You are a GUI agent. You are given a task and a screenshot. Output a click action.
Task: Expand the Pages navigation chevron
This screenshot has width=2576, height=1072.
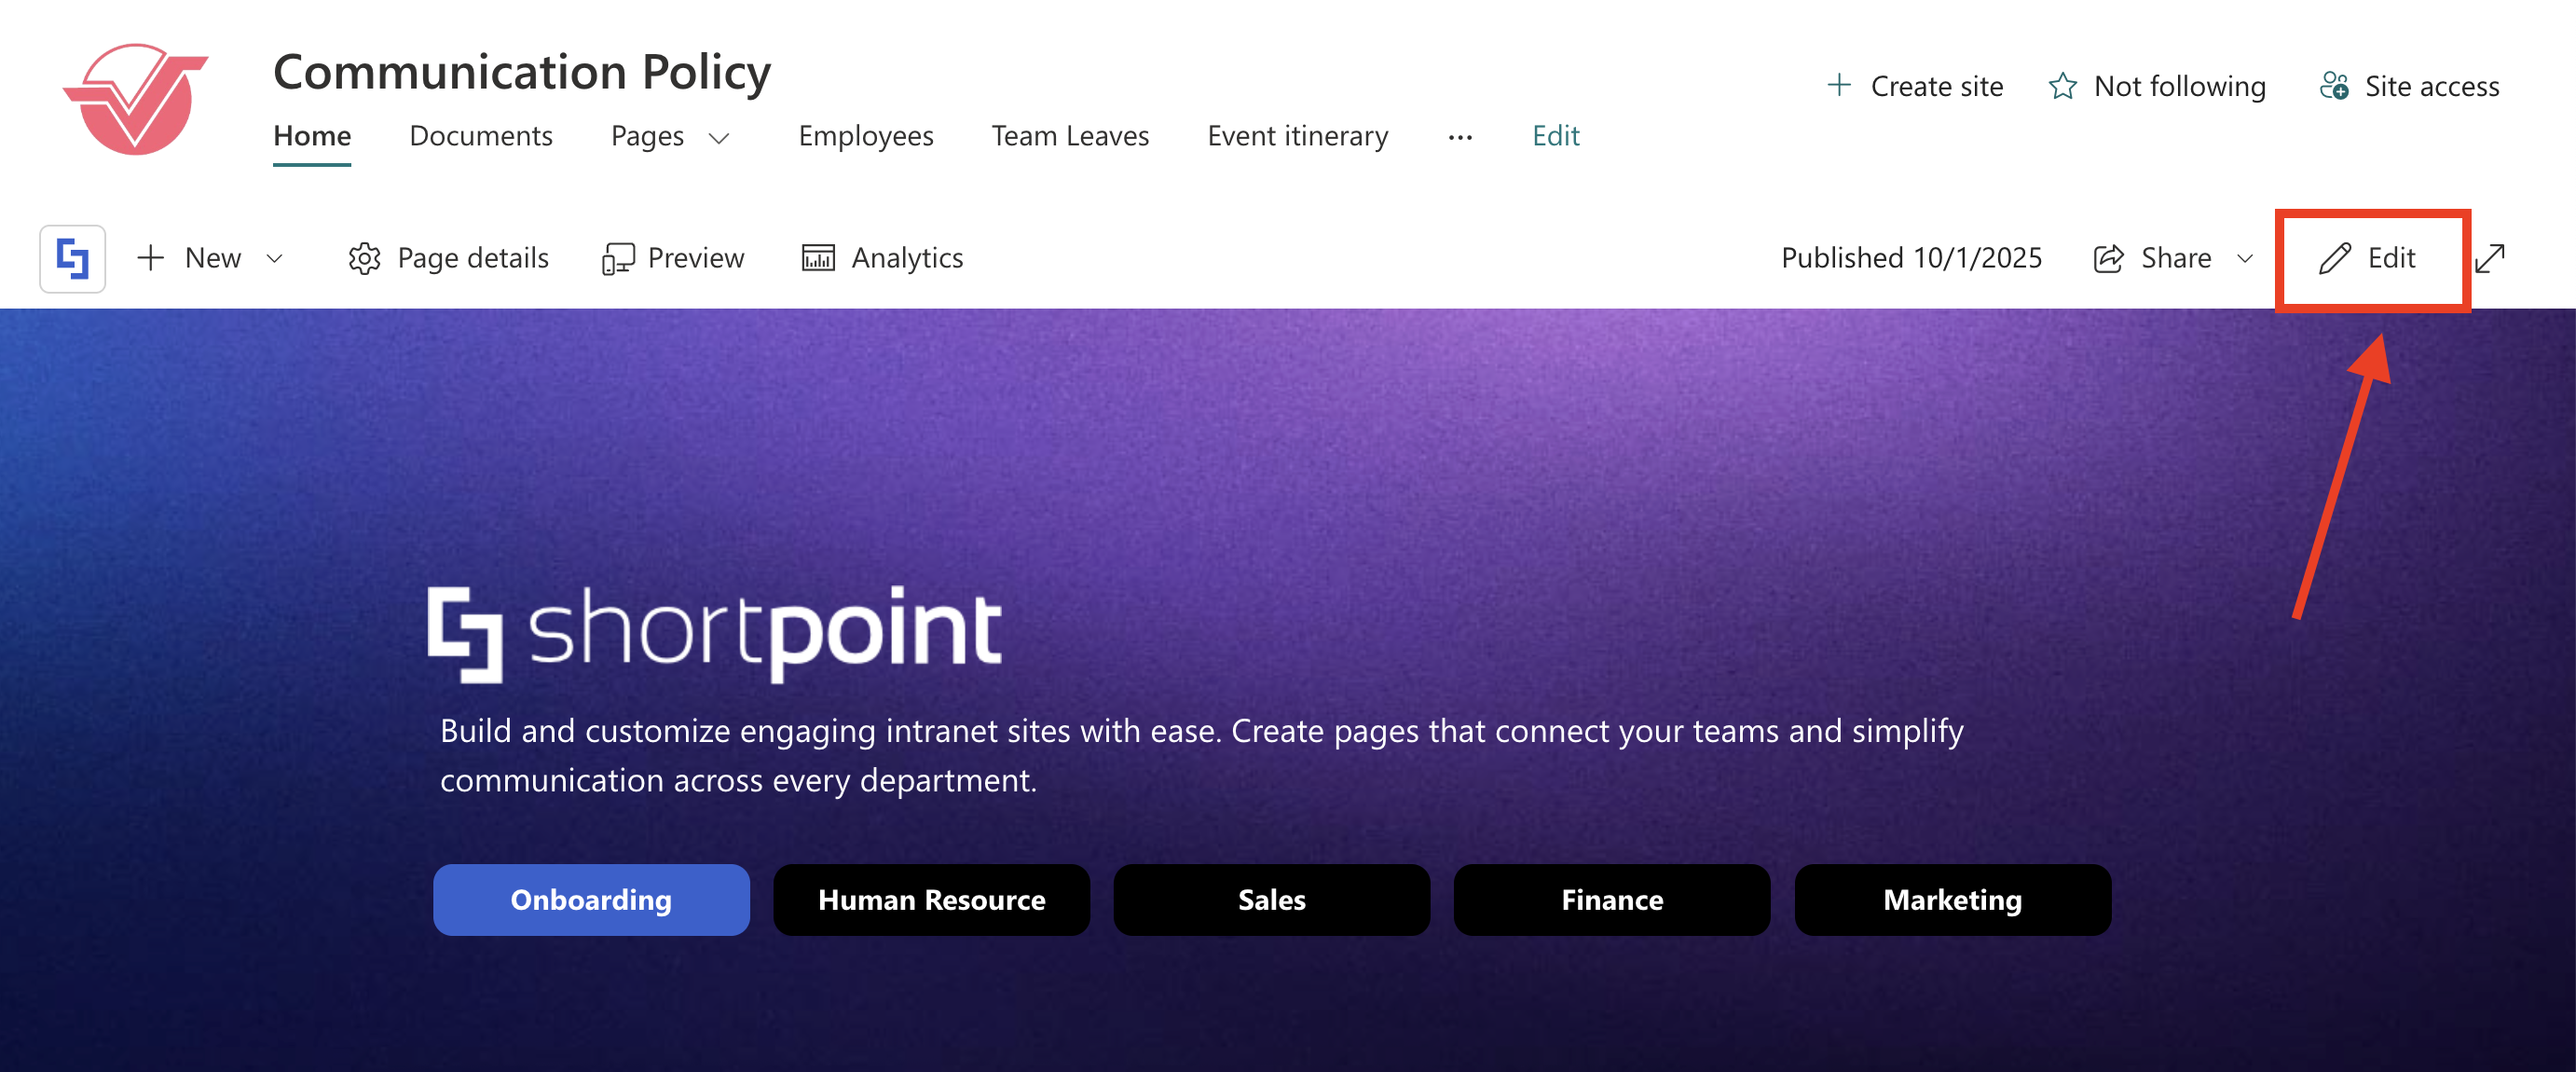(718, 137)
